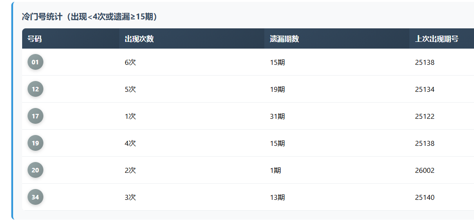
Task: Sort by 出现次数 column header
Action: (x=139, y=39)
